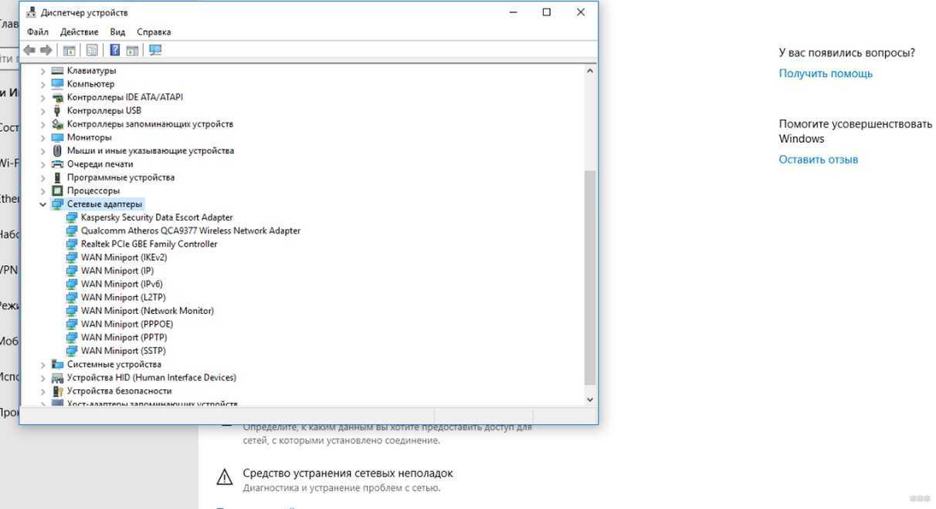Click the scroll down arrow of device list
This screenshot has width=936, height=509.
point(590,399)
